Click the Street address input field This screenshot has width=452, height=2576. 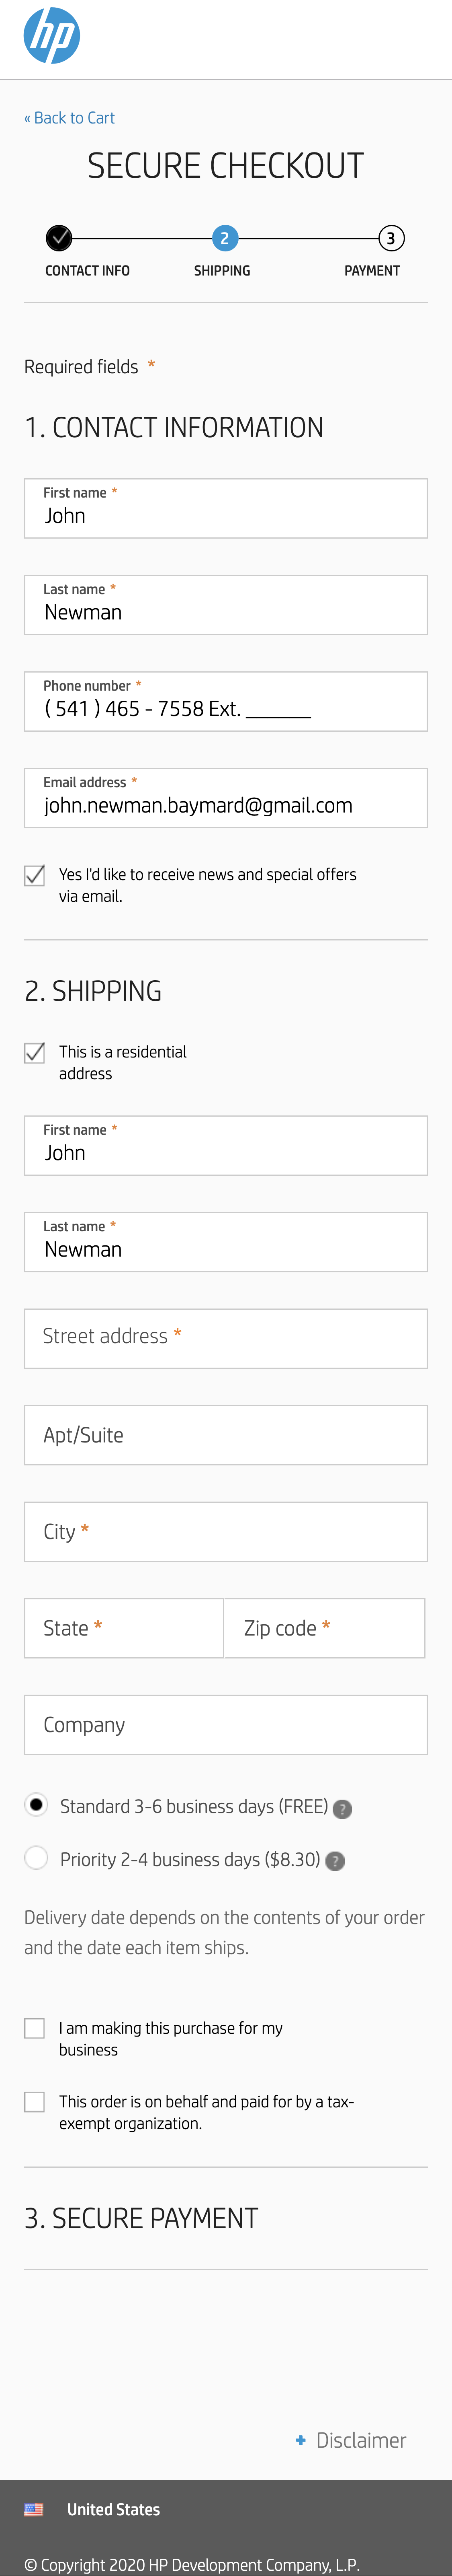[x=225, y=1338]
